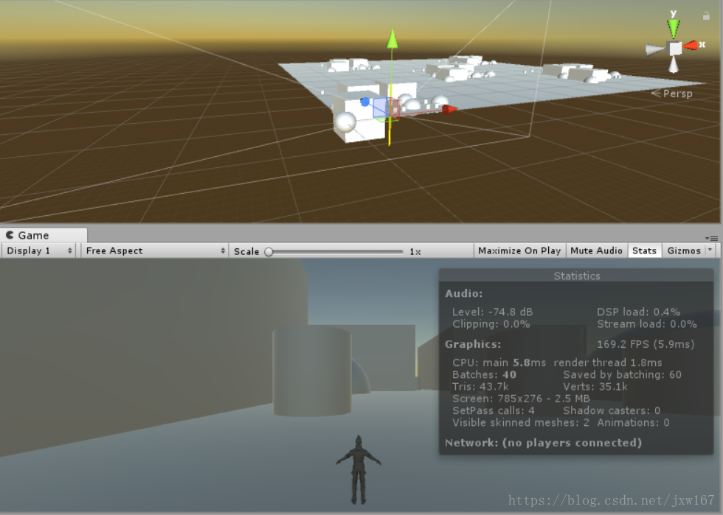Expand the Gizmos dropdown arrow
Image resolution: width=723 pixels, height=515 pixels.
(710, 250)
